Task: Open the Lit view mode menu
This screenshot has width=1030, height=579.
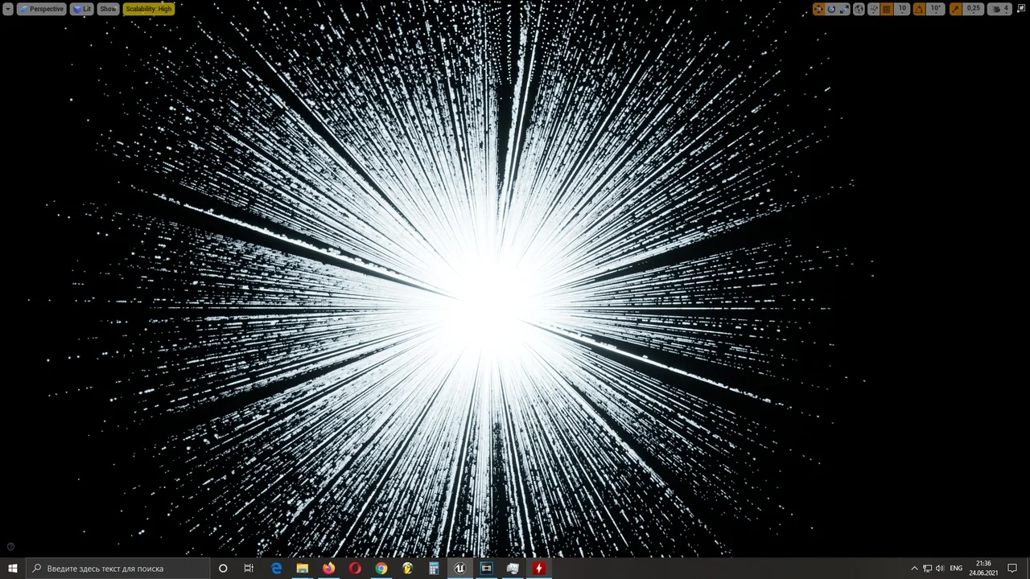Action: [82, 9]
